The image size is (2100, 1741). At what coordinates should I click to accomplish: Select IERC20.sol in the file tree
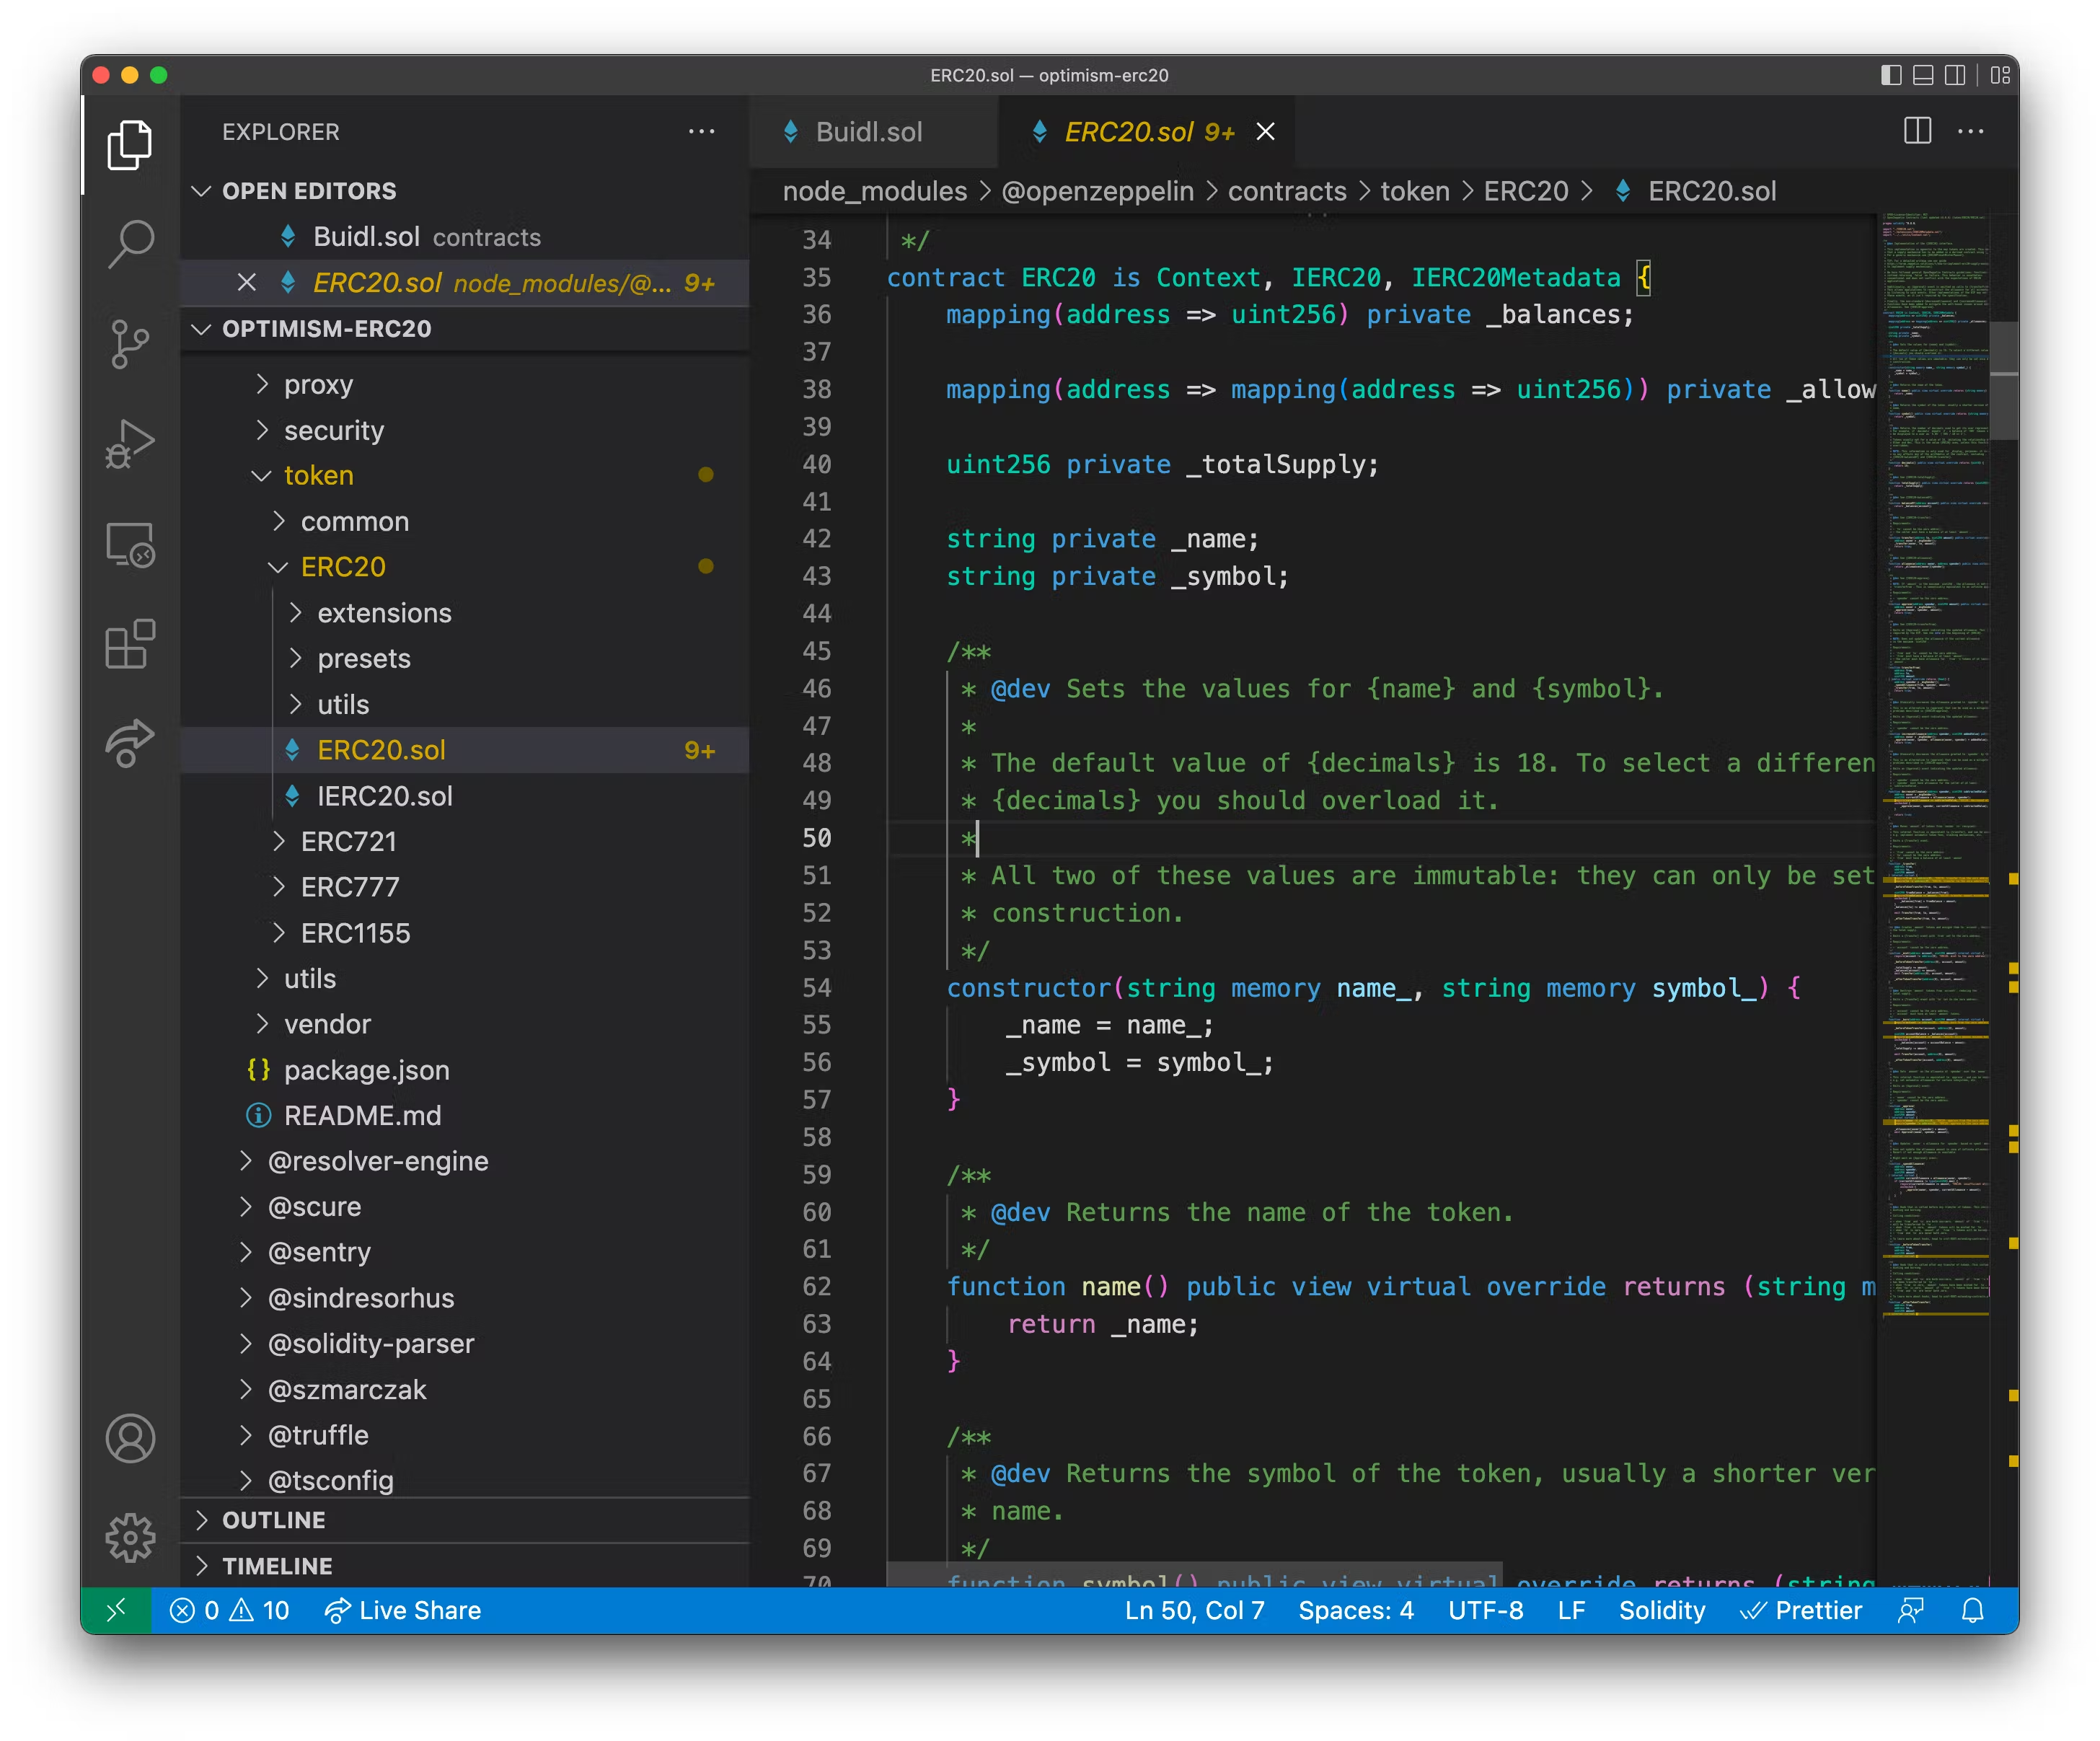(384, 796)
